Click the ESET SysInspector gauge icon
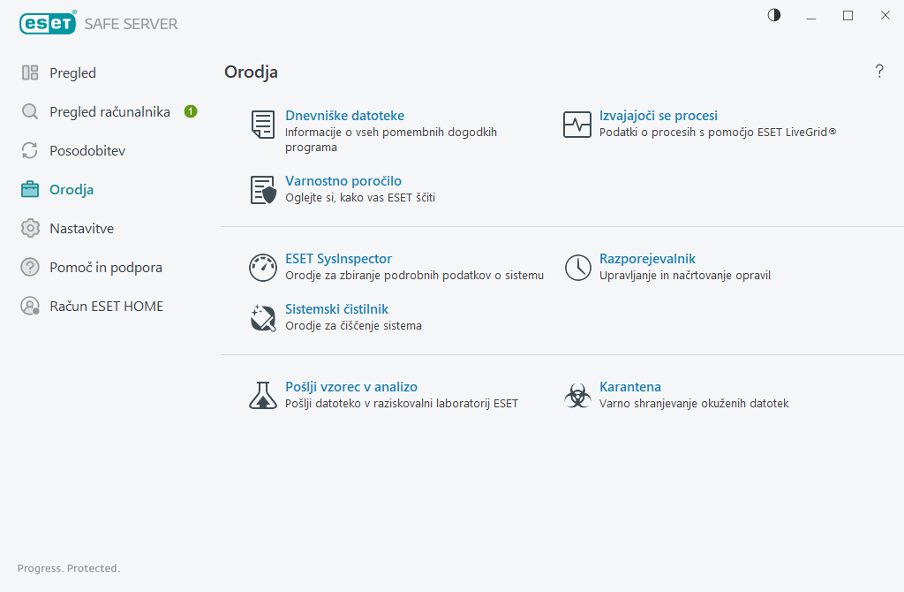904x592 pixels. point(263,268)
